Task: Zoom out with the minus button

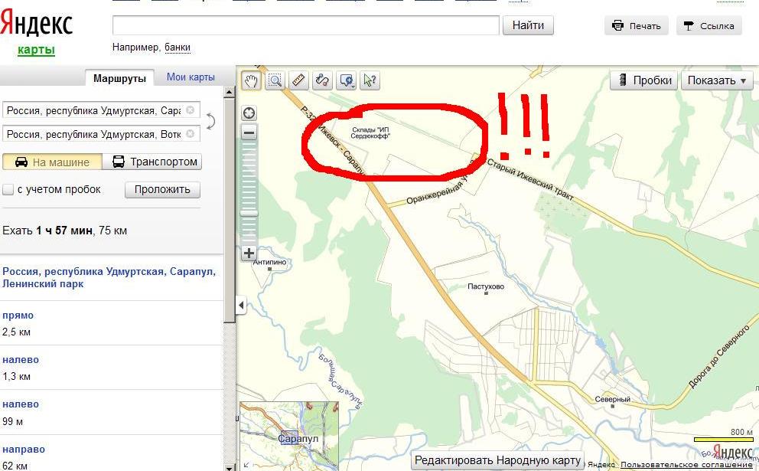Action: click(x=249, y=132)
